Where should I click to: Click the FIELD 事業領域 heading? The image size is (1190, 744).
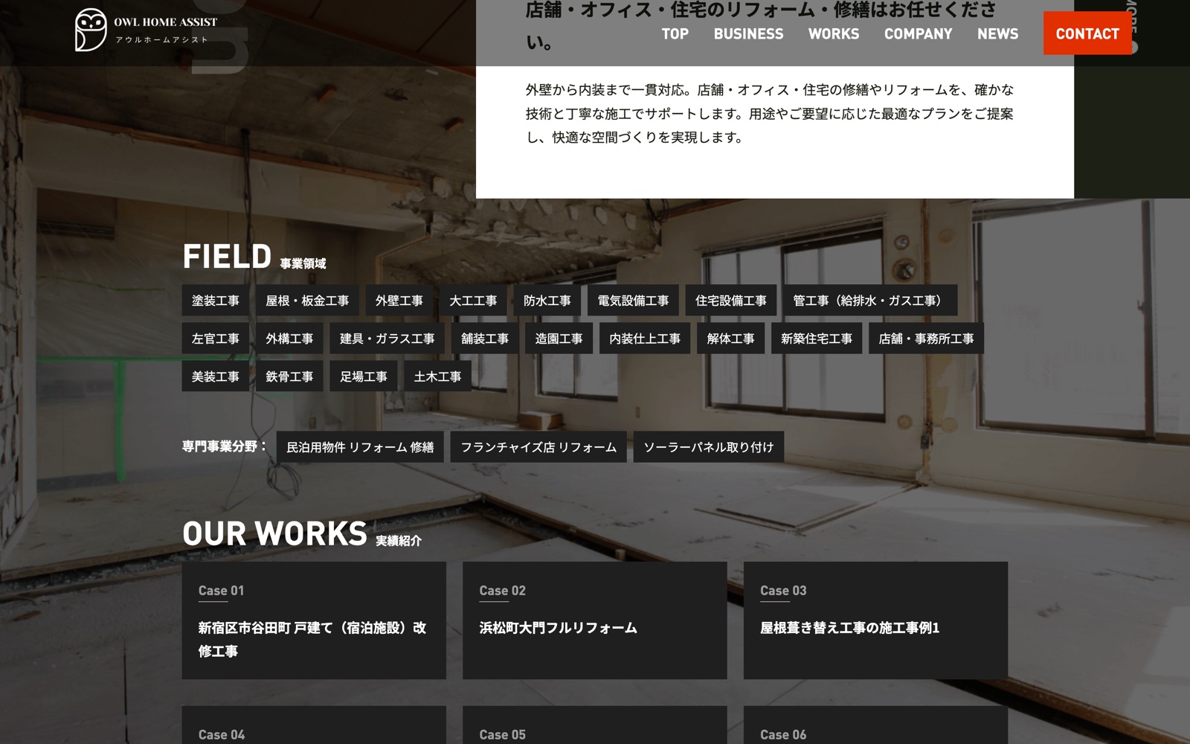[x=254, y=257]
